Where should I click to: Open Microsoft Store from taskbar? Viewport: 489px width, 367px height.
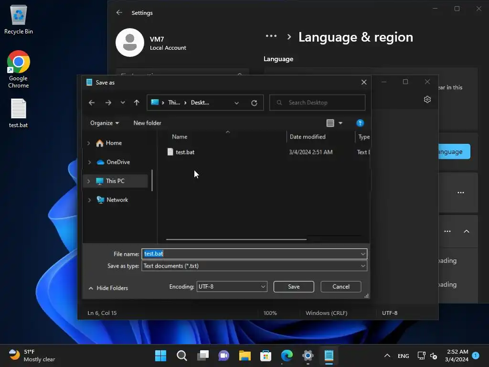pyautogui.click(x=266, y=356)
